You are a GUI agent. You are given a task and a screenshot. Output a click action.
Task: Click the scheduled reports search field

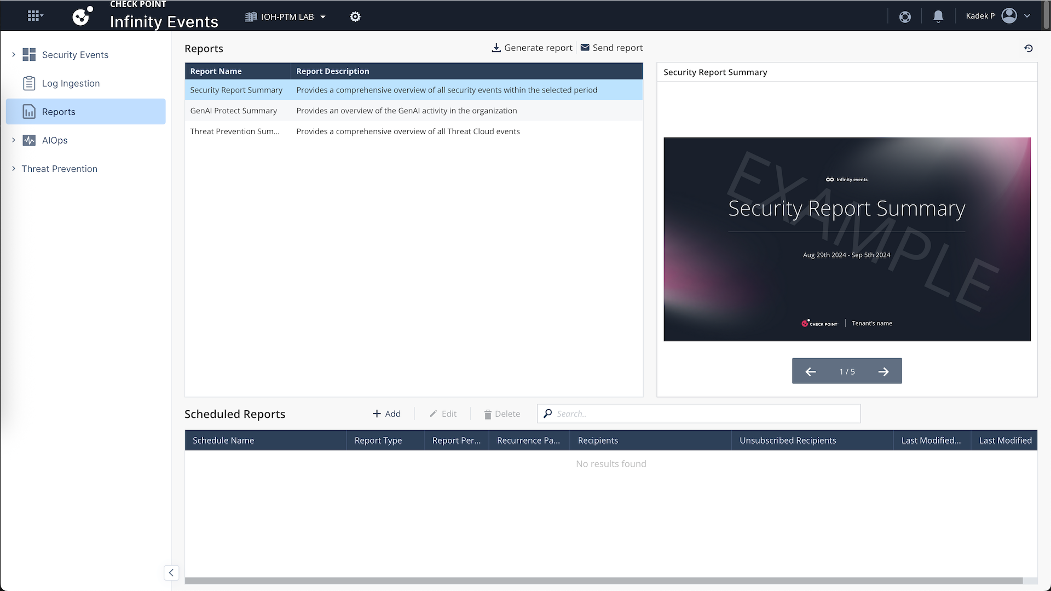703,414
